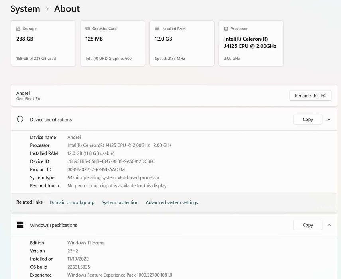The width and height of the screenshot is (341, 279).
Task: Open the Processor Intel Celeron card
Action: point(251,43)
